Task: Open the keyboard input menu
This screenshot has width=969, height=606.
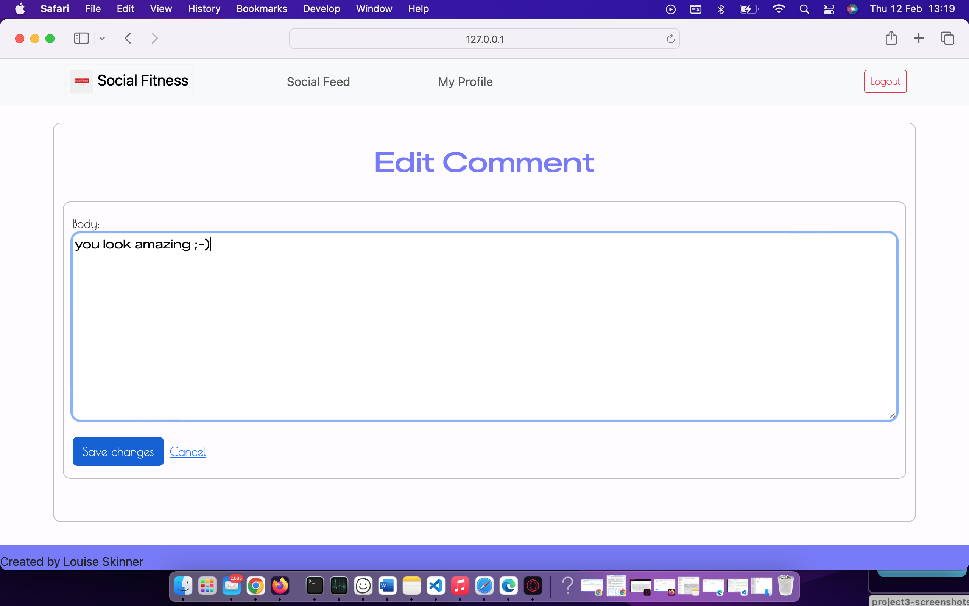Action: pyautogui.click(x=695, y=8)
